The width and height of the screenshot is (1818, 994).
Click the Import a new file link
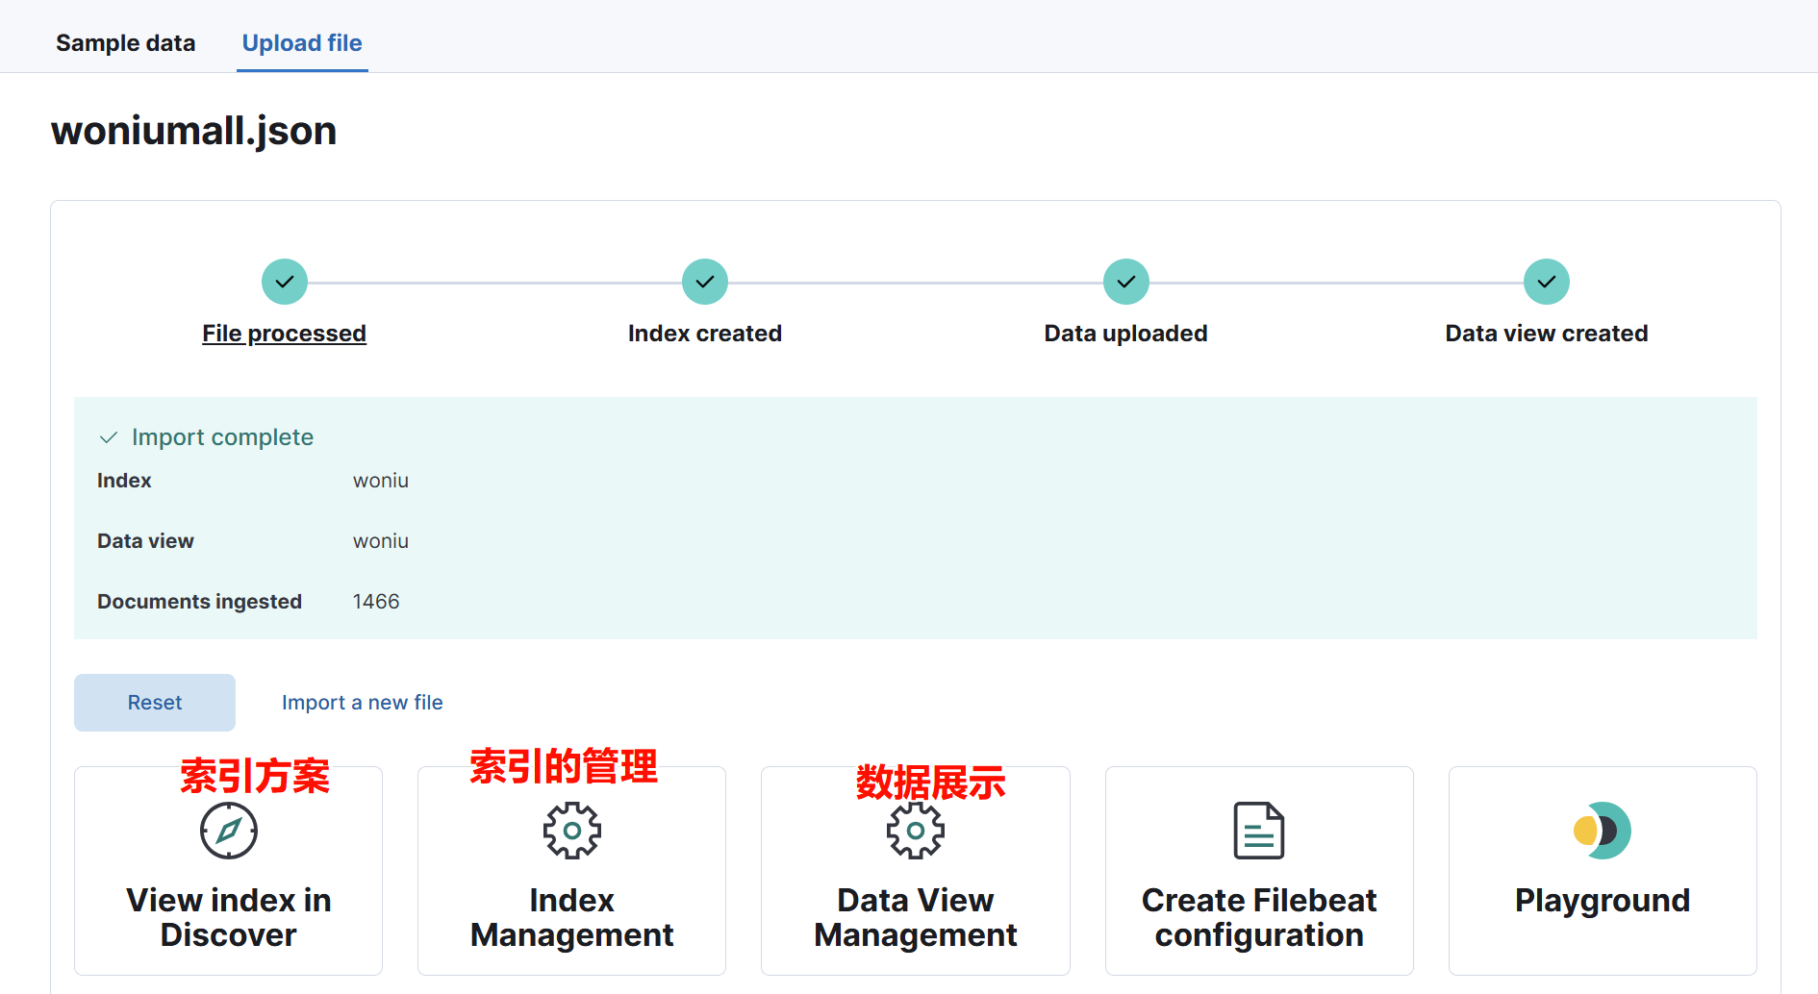[x=362, y=703]
